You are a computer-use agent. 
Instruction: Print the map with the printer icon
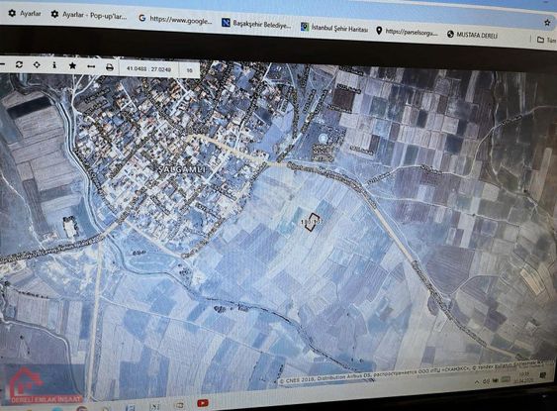point(110,66)
